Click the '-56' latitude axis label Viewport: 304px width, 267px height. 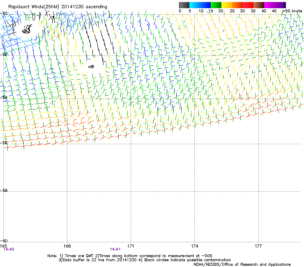pos(4,143)
